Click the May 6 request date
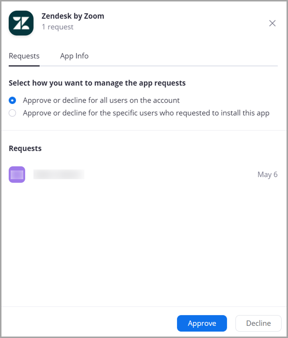 [x=268, y=174]
